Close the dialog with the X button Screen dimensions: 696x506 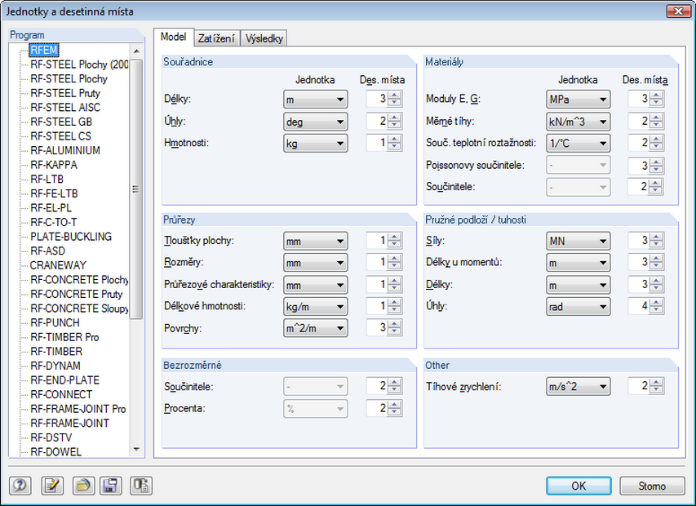click(x=675, y=11)
